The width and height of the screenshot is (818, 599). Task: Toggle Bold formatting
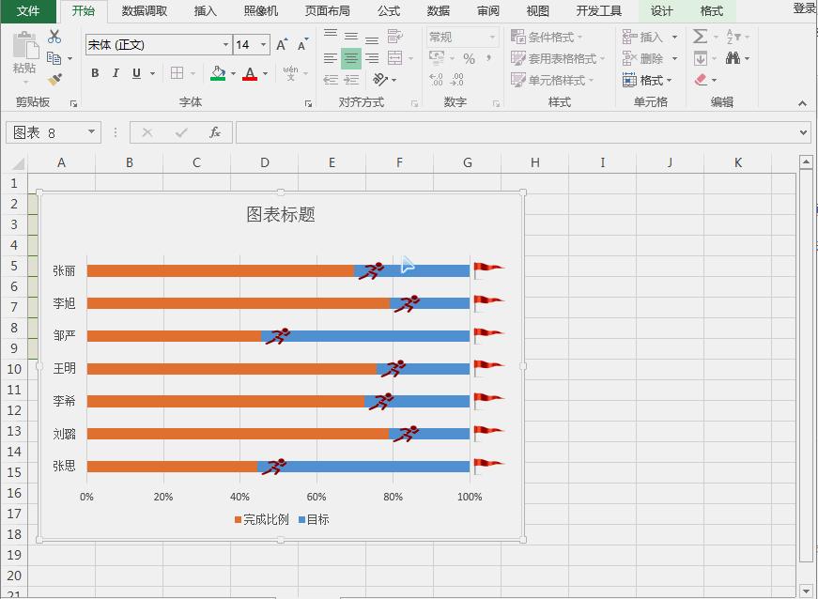point(95,73)
